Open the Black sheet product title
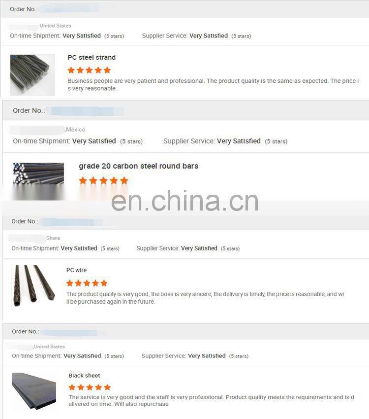This screenshot has width=369, height=419. 84,376
